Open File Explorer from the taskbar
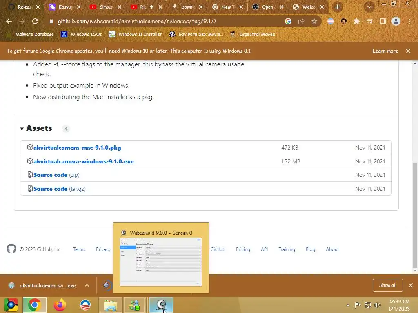The height and width of the screenshot is (313, 418). (110, 305)
